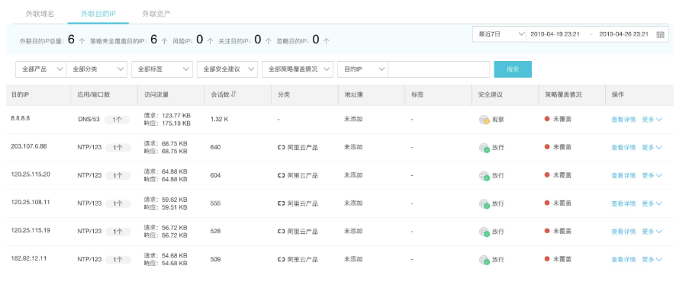Select the 外联目的IP tab
The height and width of the screenshot is (285, 679).
coord(98,14)
